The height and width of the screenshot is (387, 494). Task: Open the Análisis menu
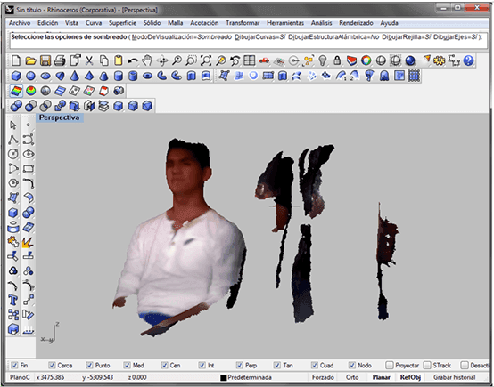point(321,23)
